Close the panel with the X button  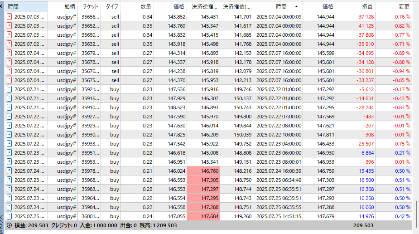click(1, 6)
